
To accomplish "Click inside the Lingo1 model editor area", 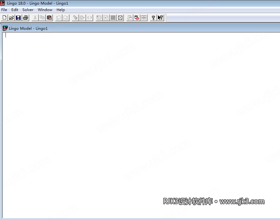I will tap(141, 125).
